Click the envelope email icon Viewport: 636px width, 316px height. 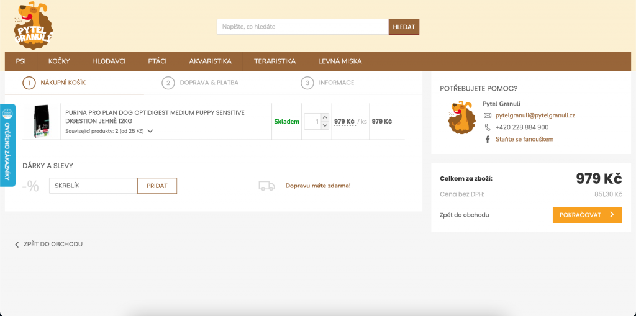488,115
